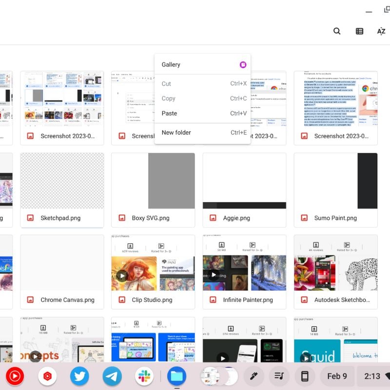Select New folder in the context menu

point(203,132)
